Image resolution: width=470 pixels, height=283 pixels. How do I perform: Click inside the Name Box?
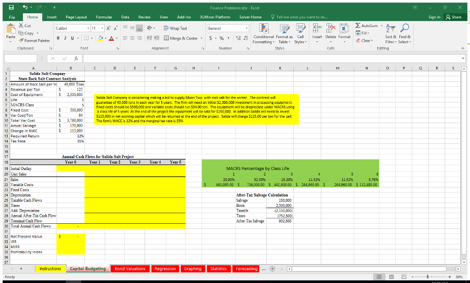(21, 58)
